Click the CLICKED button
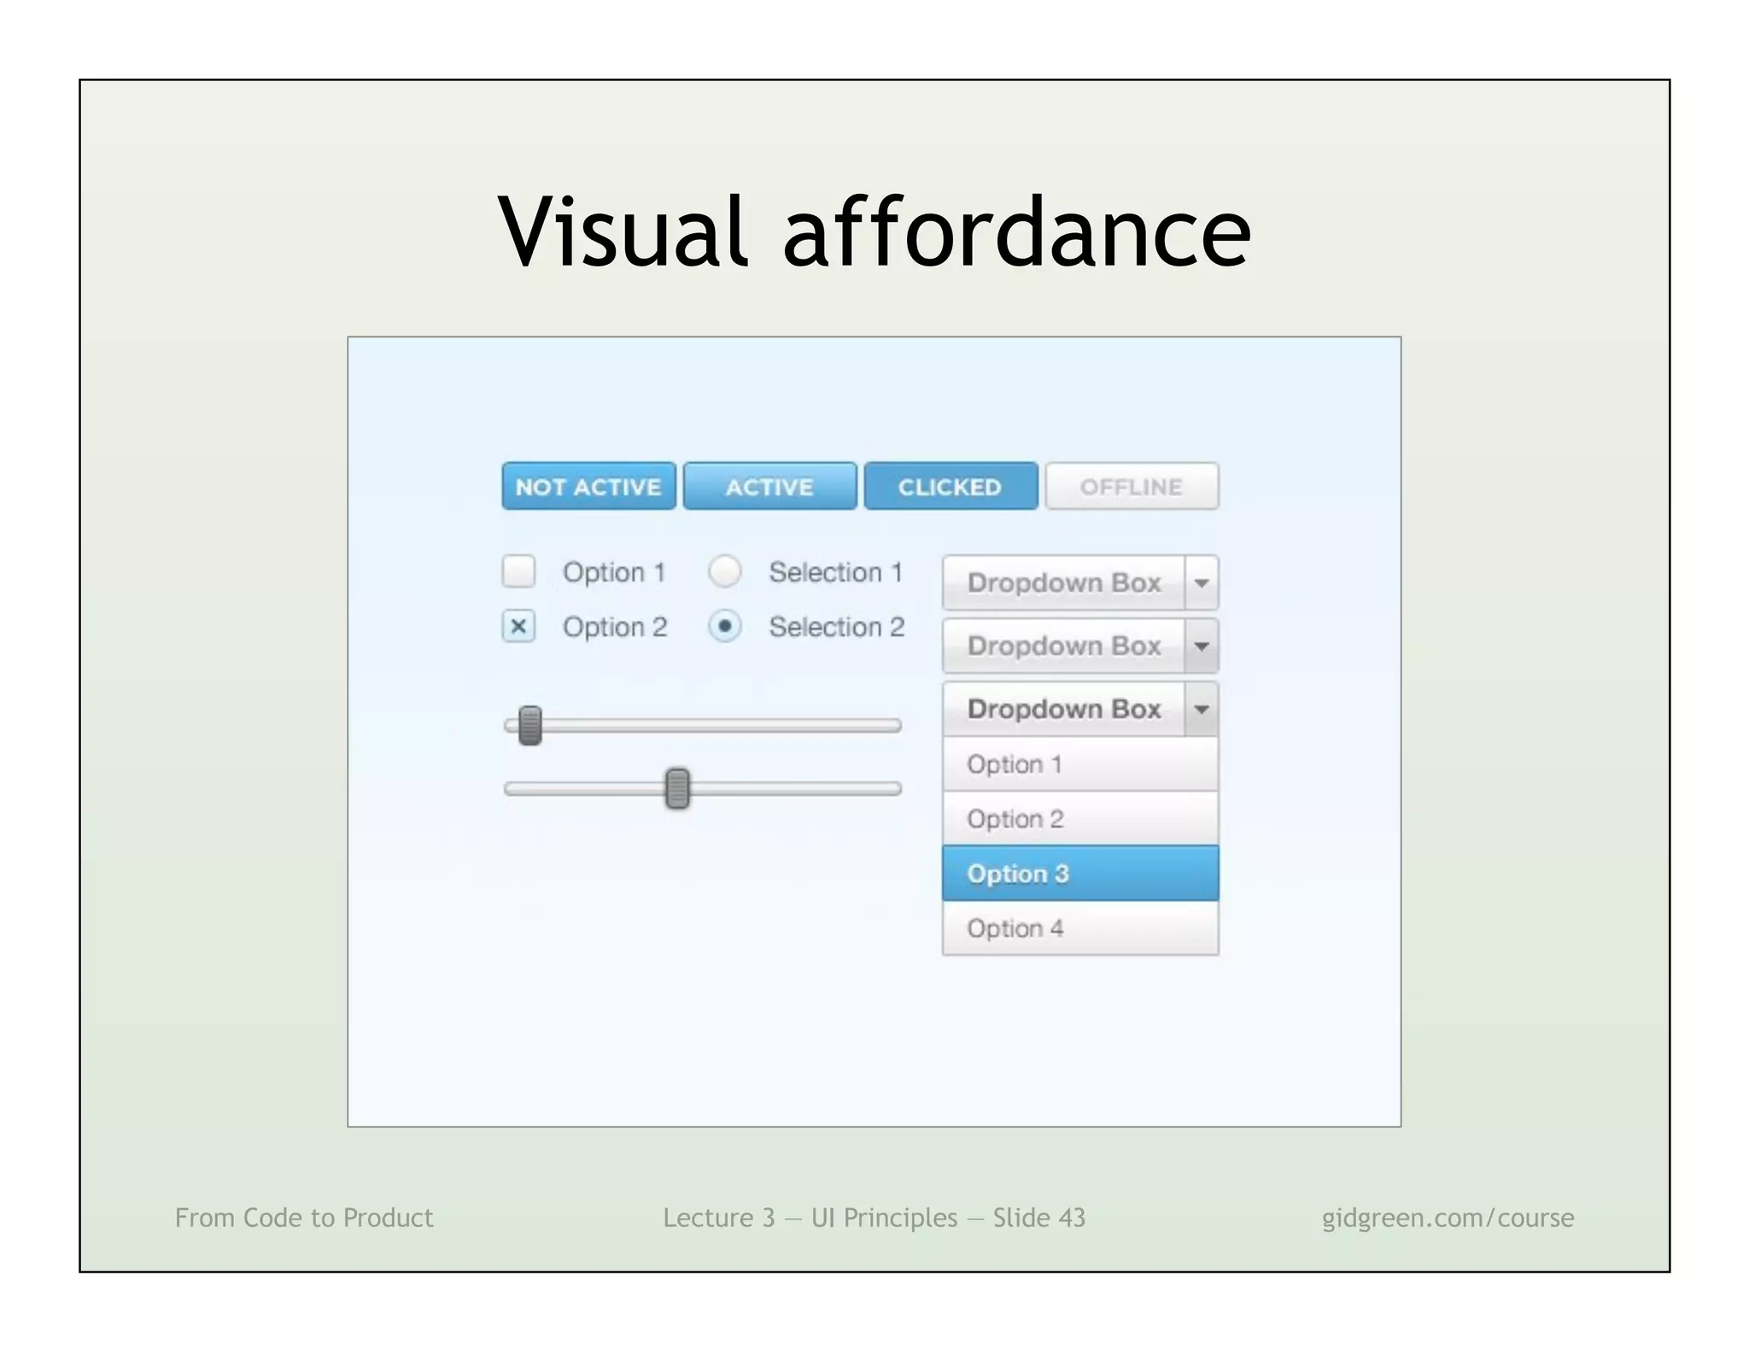The image size is (1749, 1351). pyautogui.click(x=951, y=486)
